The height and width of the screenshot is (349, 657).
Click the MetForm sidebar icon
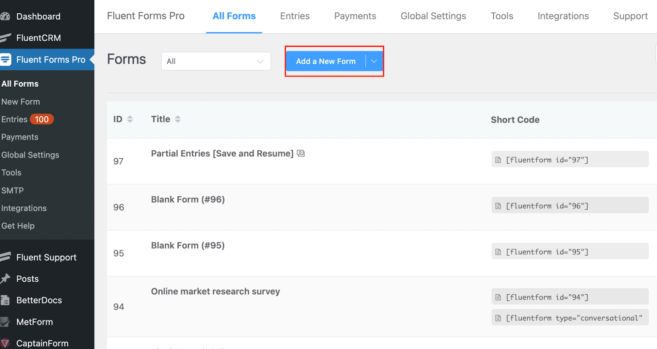click(5, 322)
